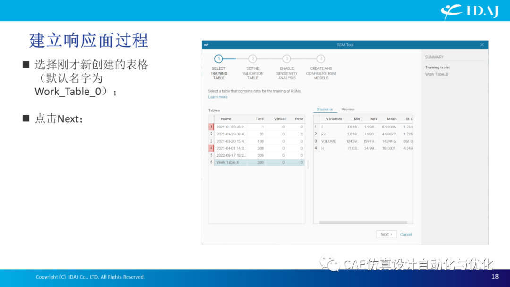
Task: Click the red row number 1 header
Action: [x=211, y=127]
